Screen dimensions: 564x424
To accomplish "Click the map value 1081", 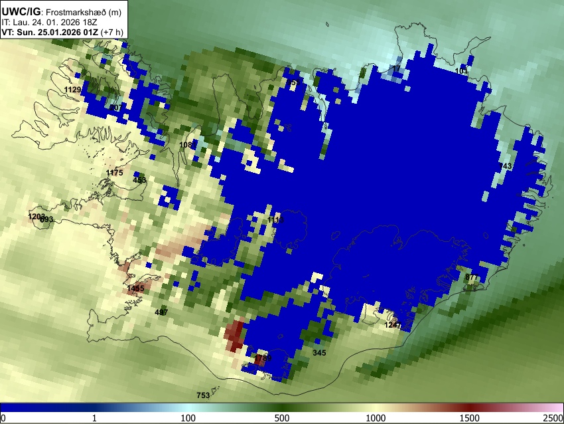I will [188, 145].
